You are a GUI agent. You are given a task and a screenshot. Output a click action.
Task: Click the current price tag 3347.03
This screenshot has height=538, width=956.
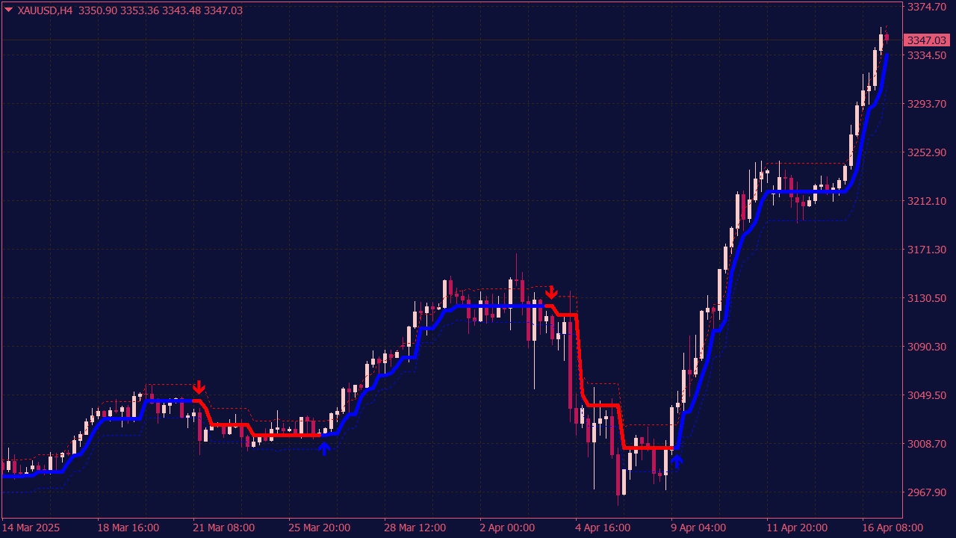coord(926,40)
